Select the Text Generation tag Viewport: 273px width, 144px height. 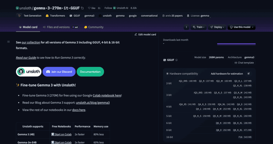(30, 16)
